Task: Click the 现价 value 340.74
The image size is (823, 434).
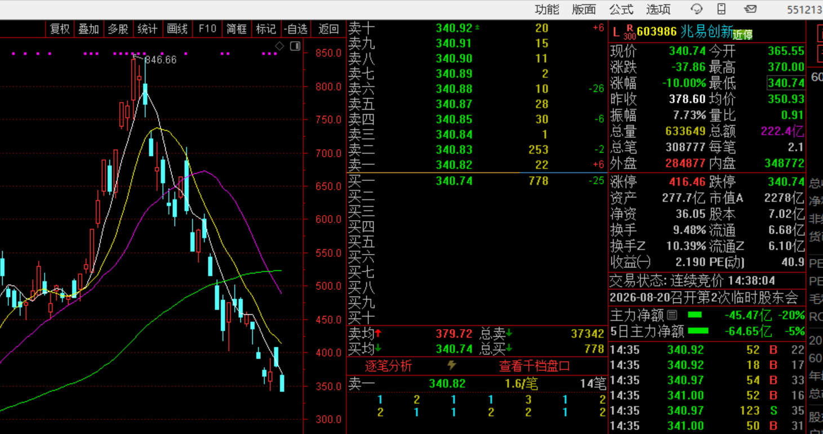Action: 687,51
